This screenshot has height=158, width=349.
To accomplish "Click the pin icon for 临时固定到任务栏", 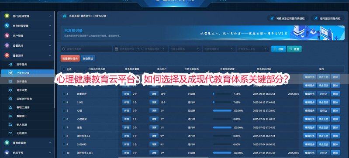I will 316,18.
